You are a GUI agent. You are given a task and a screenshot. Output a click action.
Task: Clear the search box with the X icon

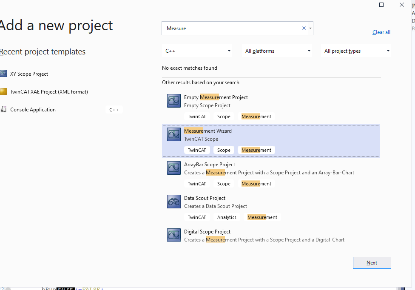pos(304,28)
